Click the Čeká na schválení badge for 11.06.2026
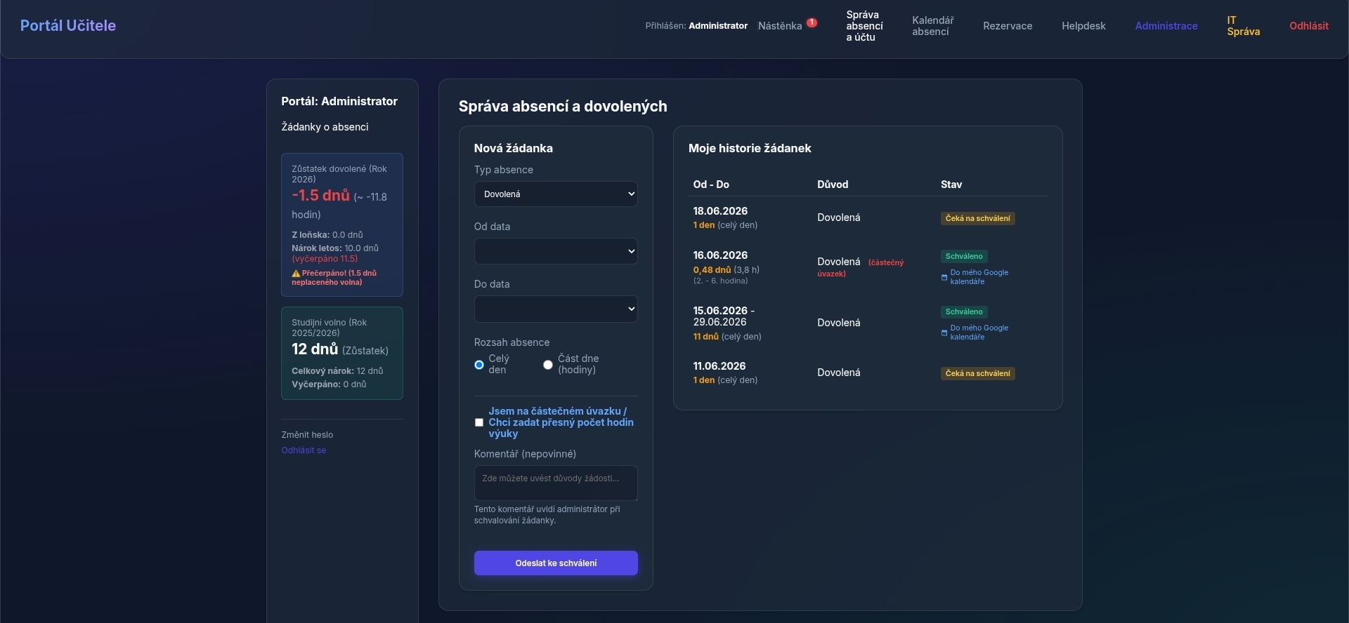The height and width of the screenshot is (623, 1349). 977,374
